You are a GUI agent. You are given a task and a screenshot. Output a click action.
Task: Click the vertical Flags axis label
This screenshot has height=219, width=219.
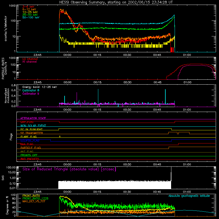pos(11,137)
